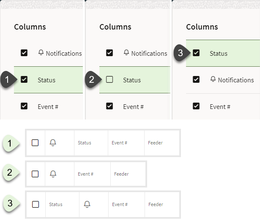260x220 pixels.
Task: Click the Notifications bell icon in the panel with unchecked Status
Action: coord(126,53)
